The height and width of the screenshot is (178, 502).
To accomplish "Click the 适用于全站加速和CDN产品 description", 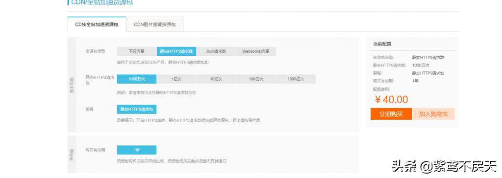I will (163, 62).
